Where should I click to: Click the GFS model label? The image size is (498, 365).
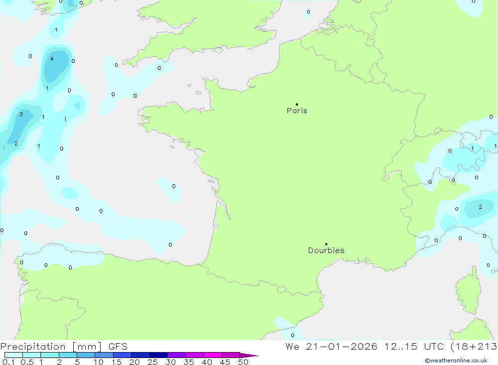click(x=118, y=347)
